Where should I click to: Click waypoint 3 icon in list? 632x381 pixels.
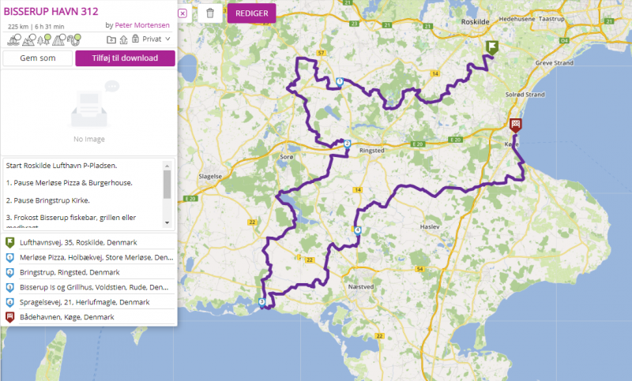(x=9, y=287)
